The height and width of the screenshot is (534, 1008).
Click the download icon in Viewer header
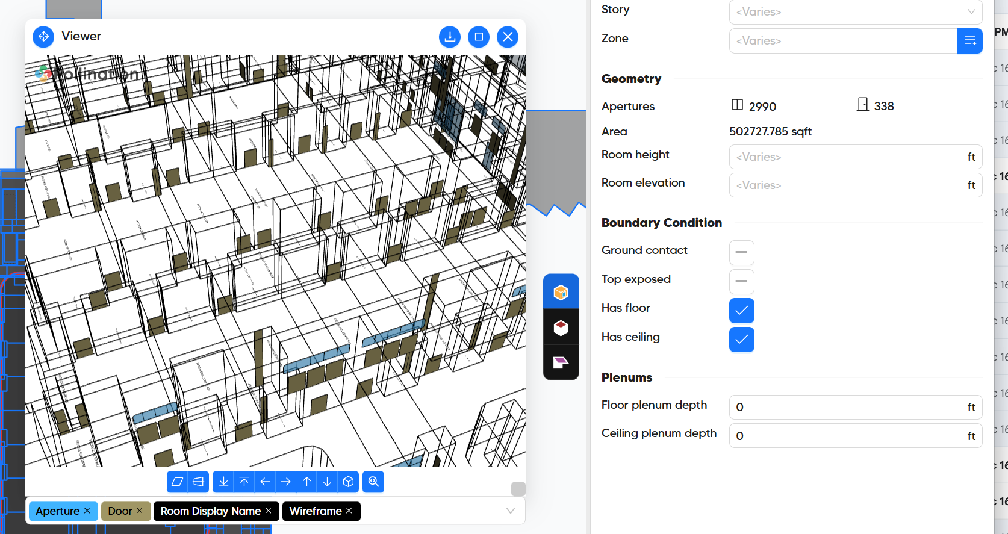pyautogui.click(x=449, y=37)
